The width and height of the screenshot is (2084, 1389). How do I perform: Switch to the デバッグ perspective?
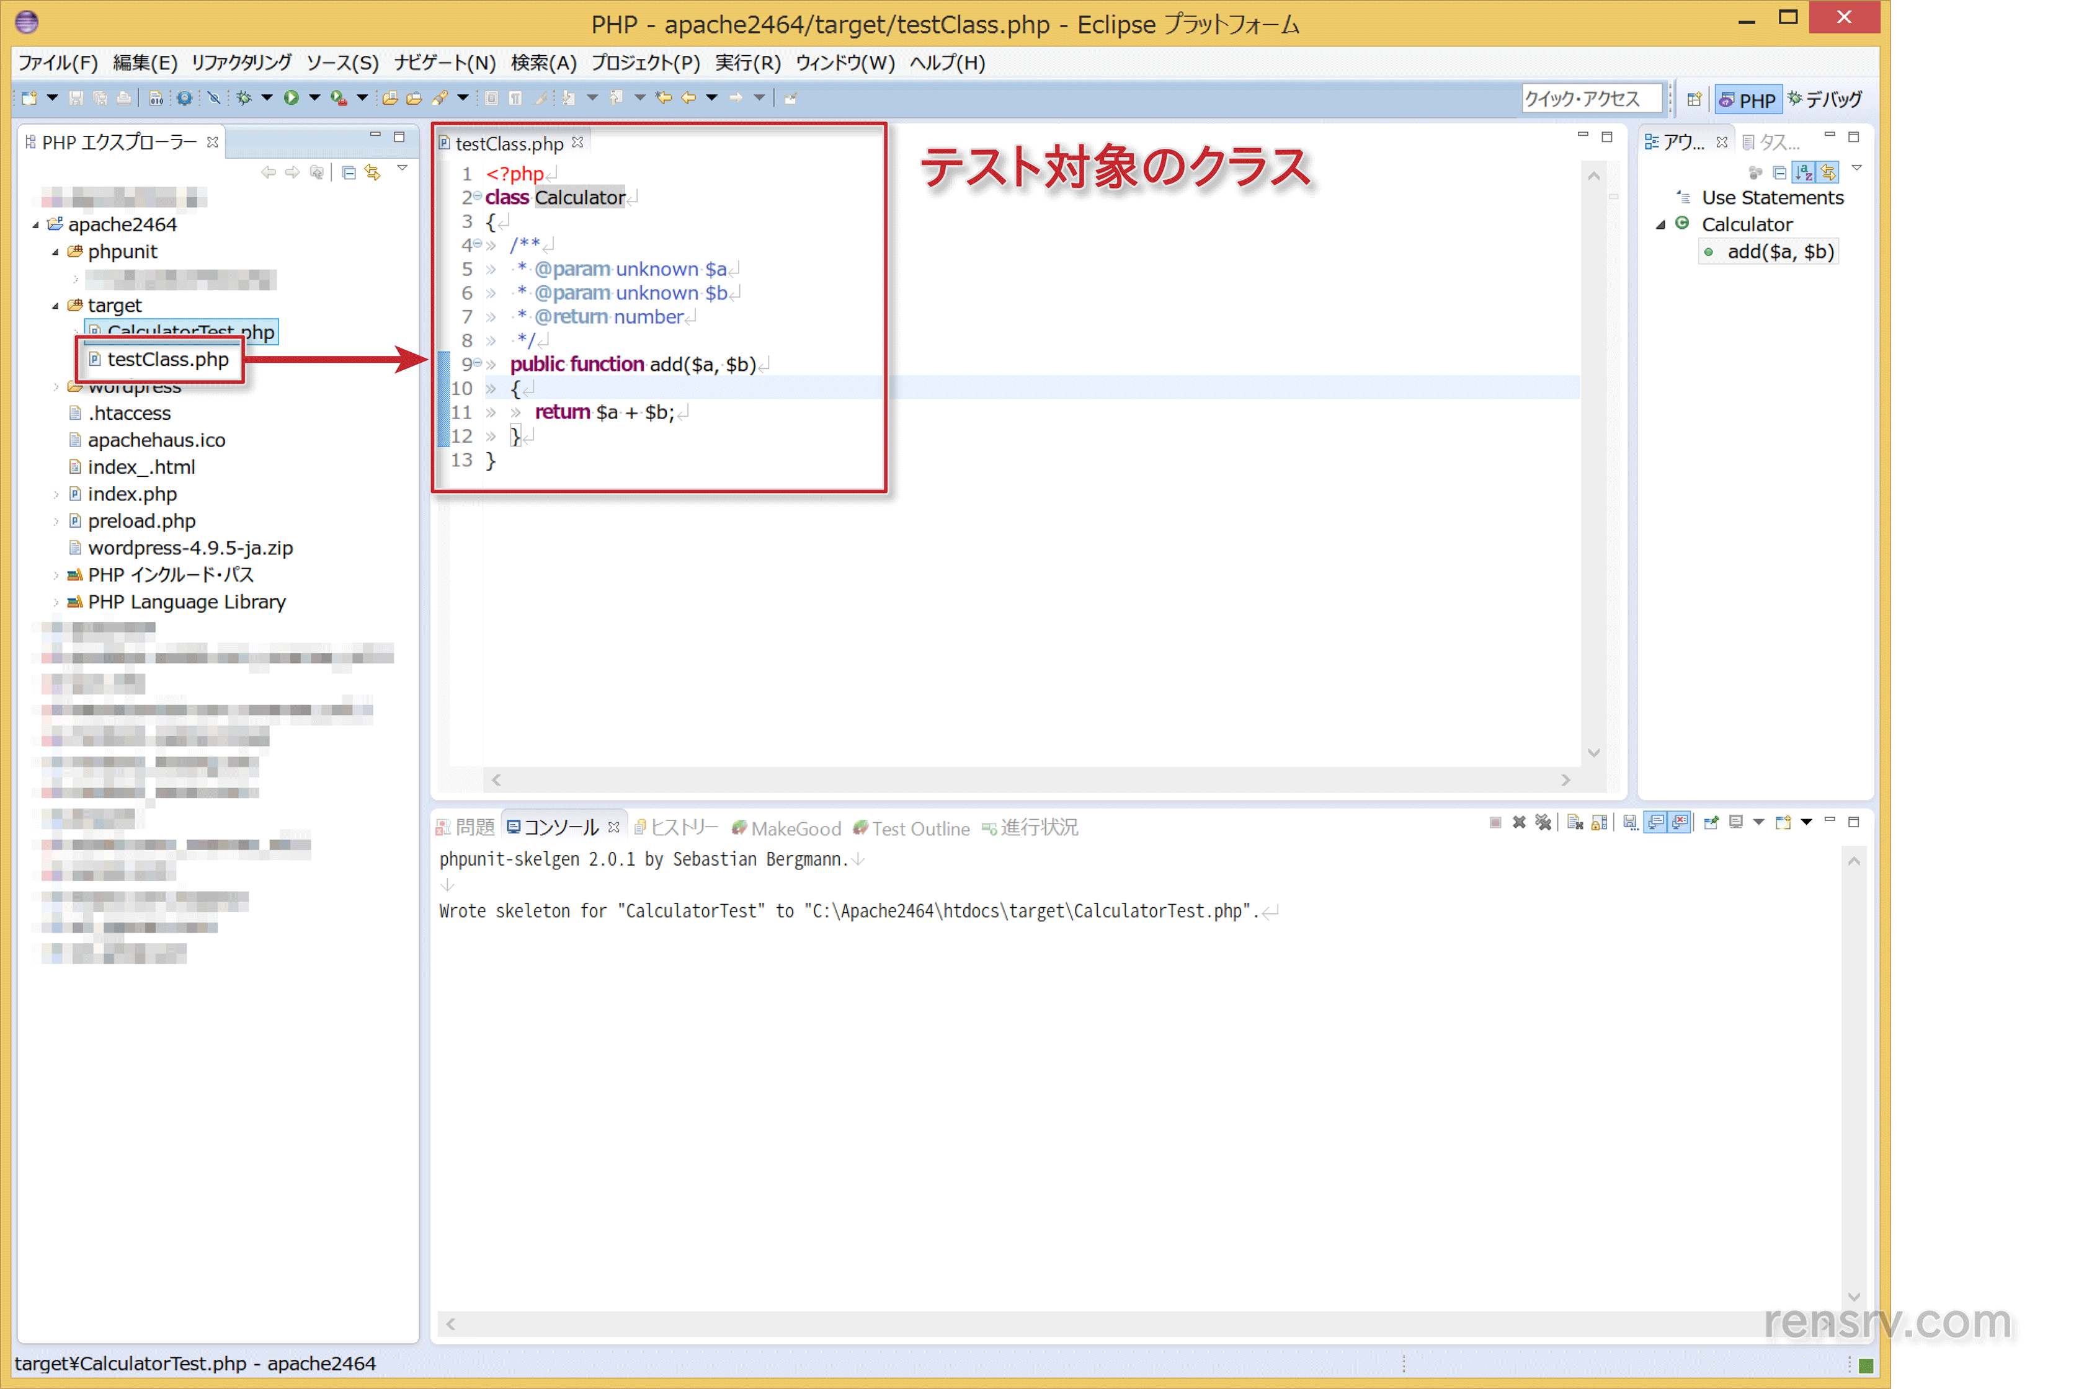click(1825, 99)
